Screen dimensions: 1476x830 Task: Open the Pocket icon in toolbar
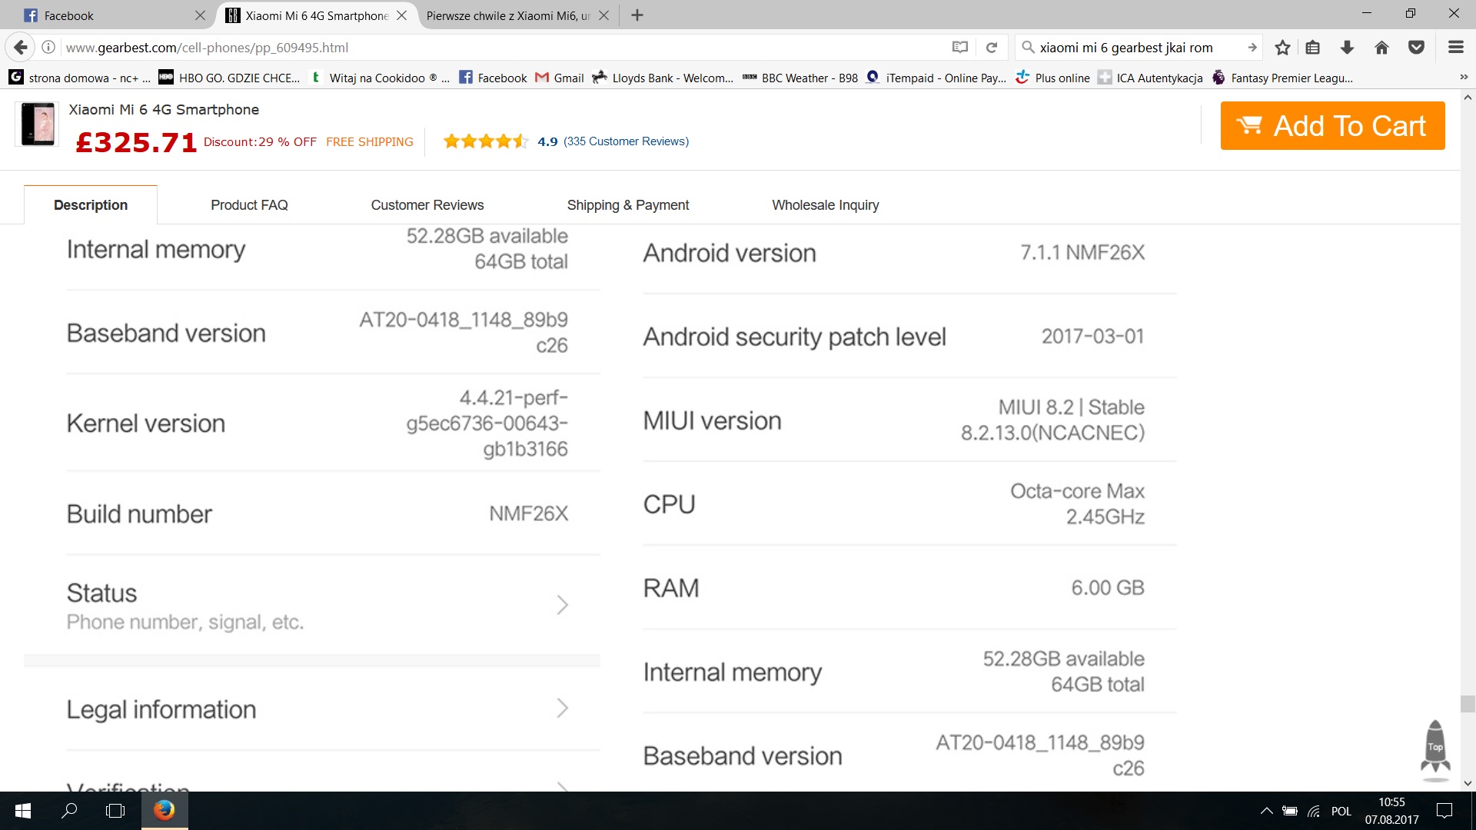coord(1416,48)
